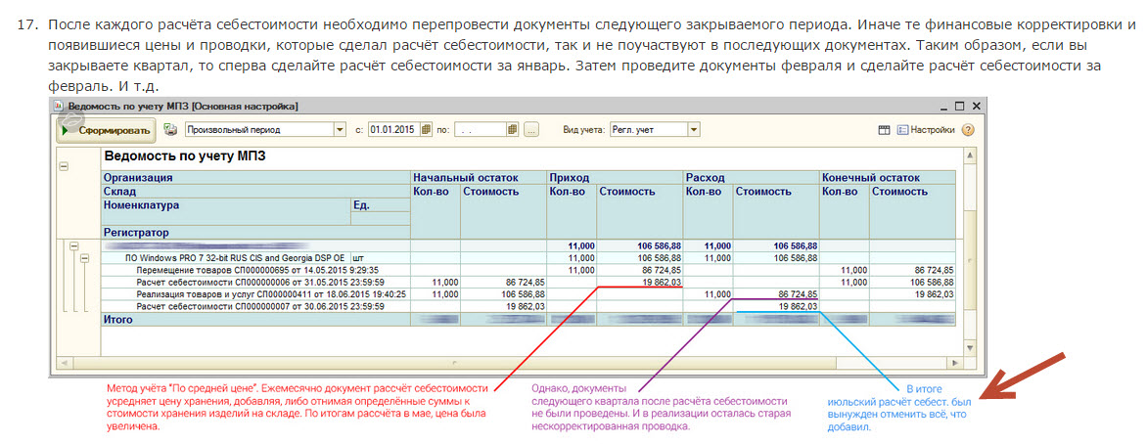Screen dimensions: 1147x444
Task: Select row Перемещение товаров СП000000695
Action: pyautogui.click(x=255, y=270)
